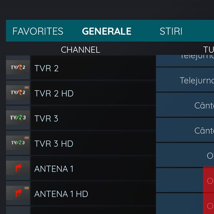
Task: Select the ANTENA 1 HD channel row
Action: 93,193
